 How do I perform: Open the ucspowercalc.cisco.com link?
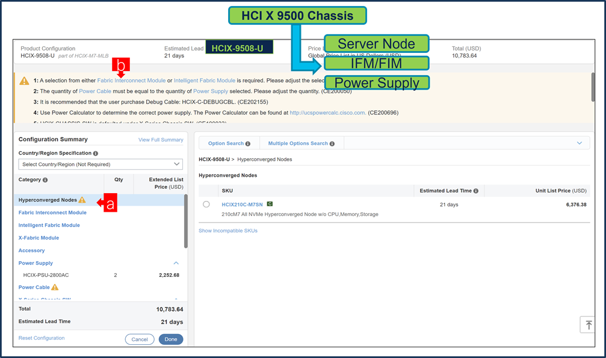tap(328, 113)
